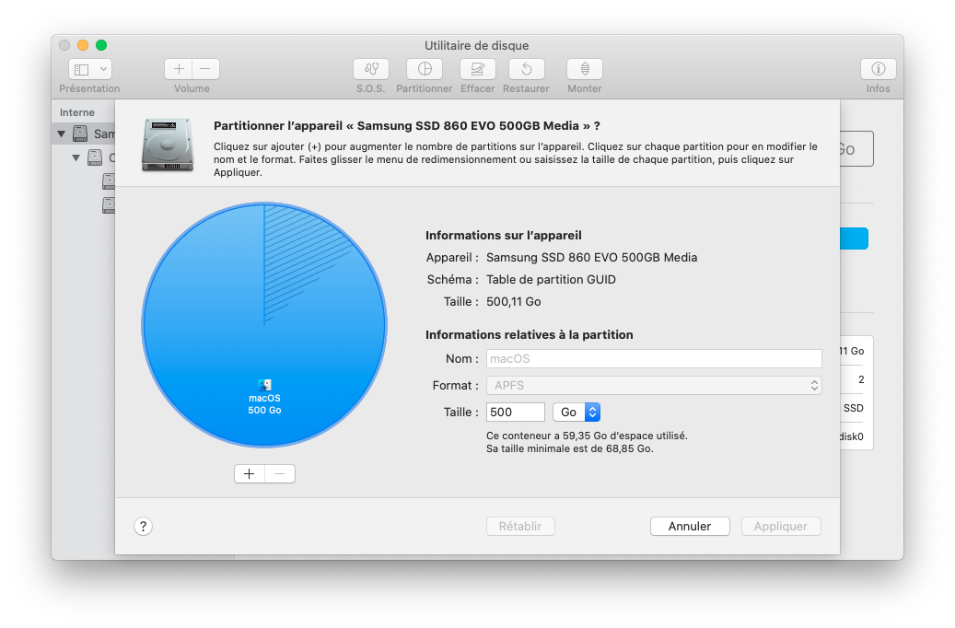
Task: Click the hatched used-space pie segment
Action: pos(298,256)
